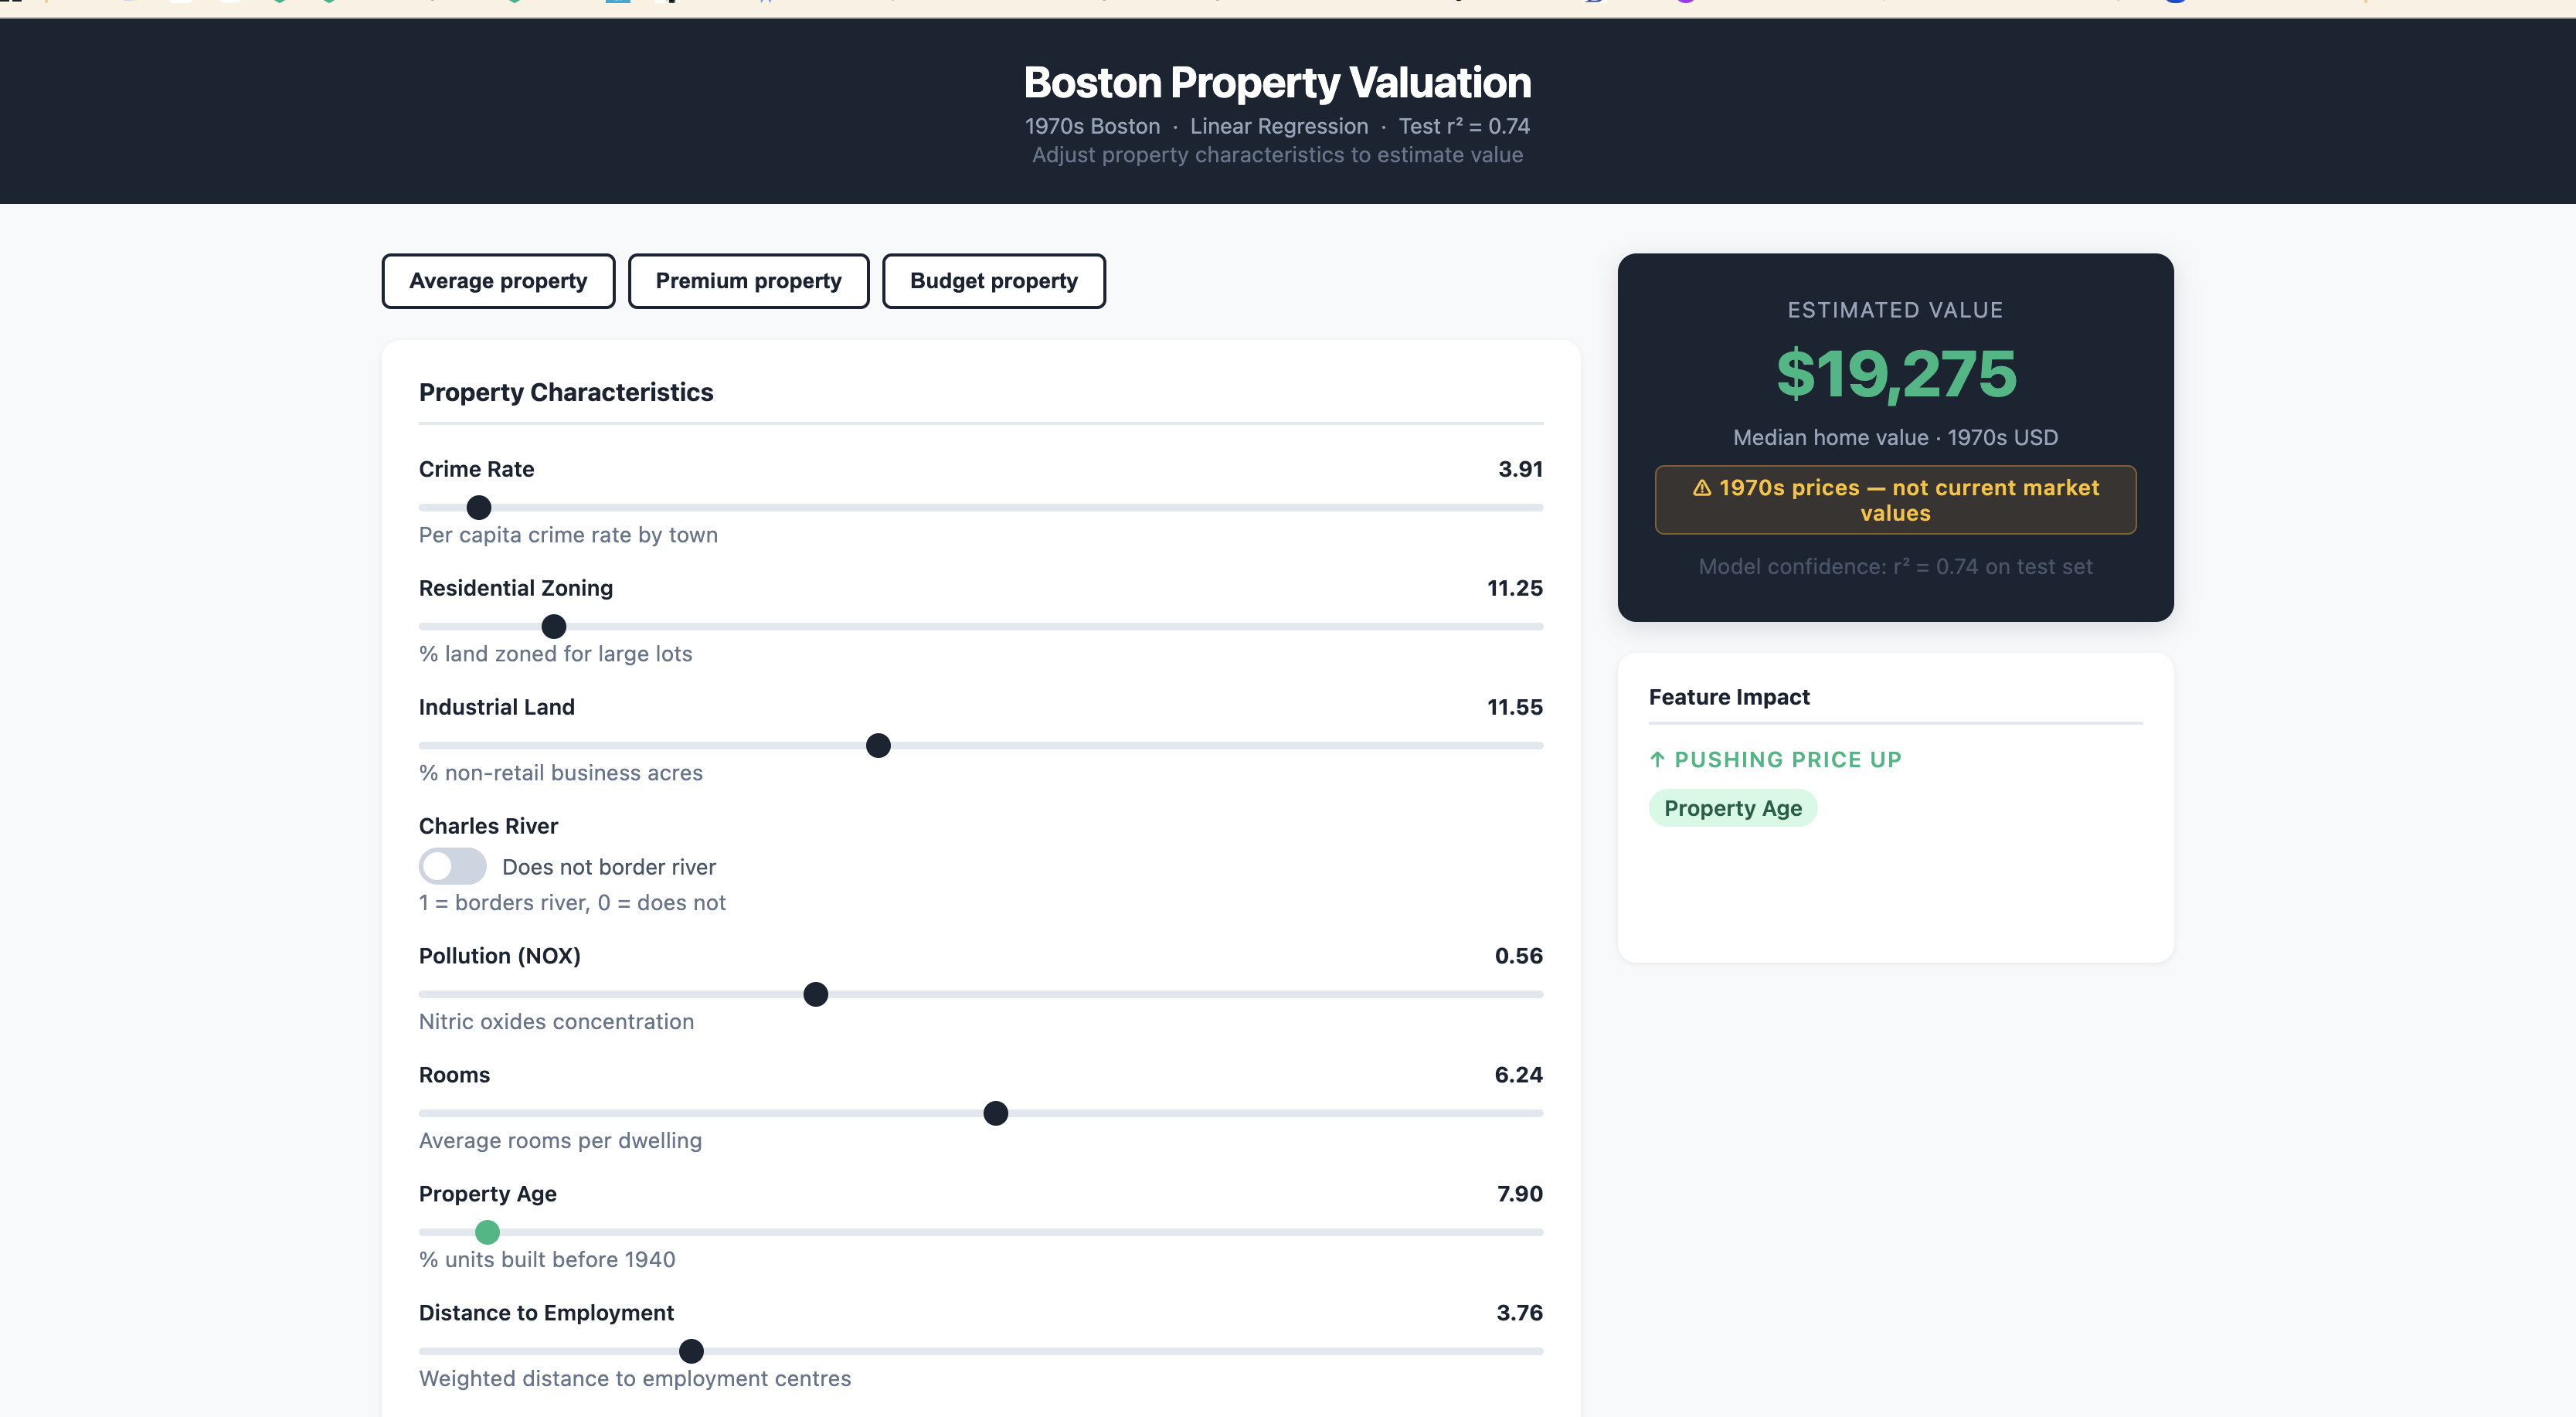Image resolution: width=2576 pixels, height=1417 pixels.
Task: Click the Distance to Employment value 3.76
Action: click(1519, 1313)
